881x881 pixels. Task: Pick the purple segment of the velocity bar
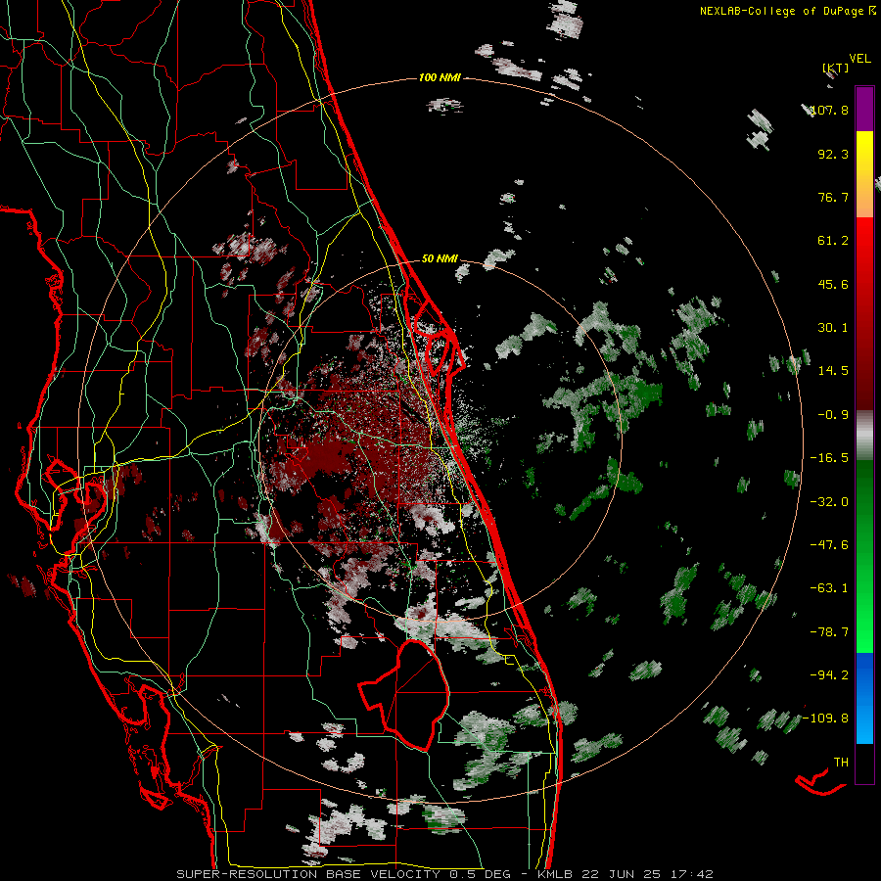click(864, 109)
